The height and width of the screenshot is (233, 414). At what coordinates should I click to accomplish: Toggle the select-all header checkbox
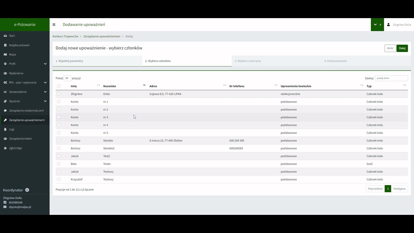(x=59, y=86)
